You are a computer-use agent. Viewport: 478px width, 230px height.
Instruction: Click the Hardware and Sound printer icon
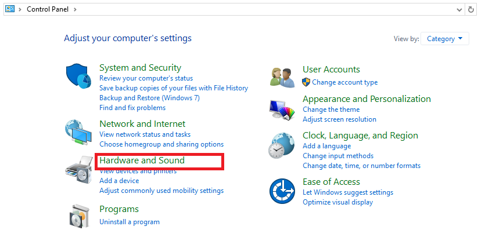click(x=78, y=169)
